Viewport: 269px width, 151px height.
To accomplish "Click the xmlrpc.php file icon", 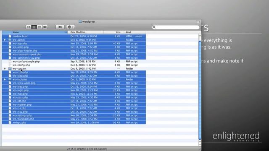I will [10, 122].
